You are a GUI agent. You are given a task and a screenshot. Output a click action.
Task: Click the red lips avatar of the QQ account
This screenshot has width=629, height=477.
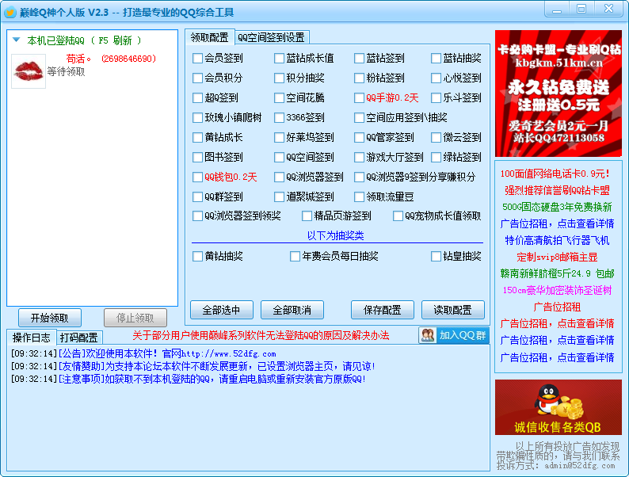[29, 71]
